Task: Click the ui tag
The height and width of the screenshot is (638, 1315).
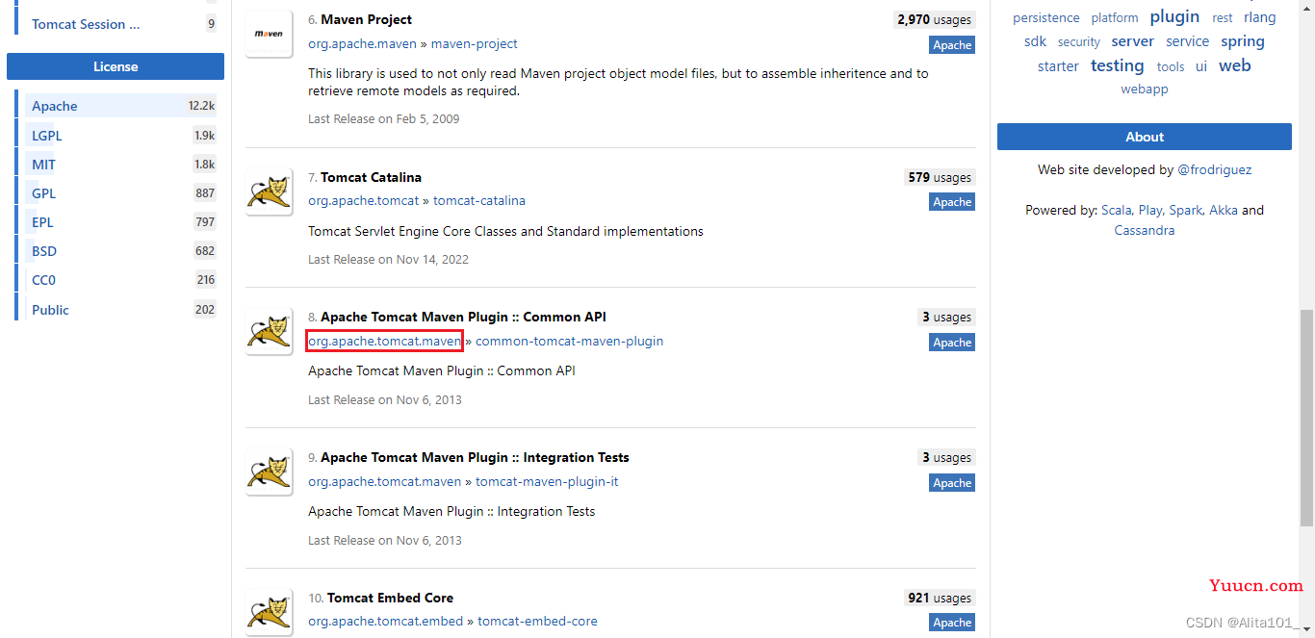Action: point(1201,66)
